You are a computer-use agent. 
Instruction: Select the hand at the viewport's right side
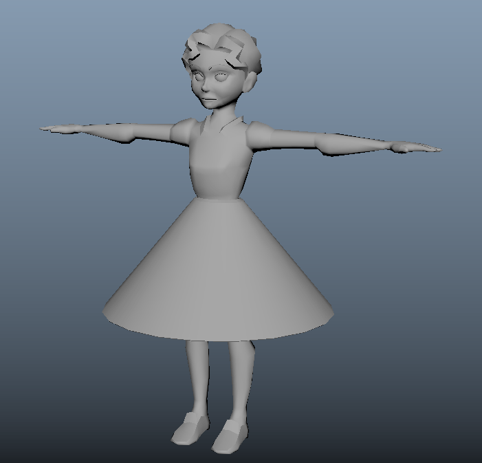tap(413, 147)
